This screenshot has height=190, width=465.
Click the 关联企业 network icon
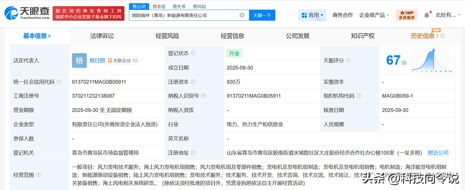click(x=110, y=61)
